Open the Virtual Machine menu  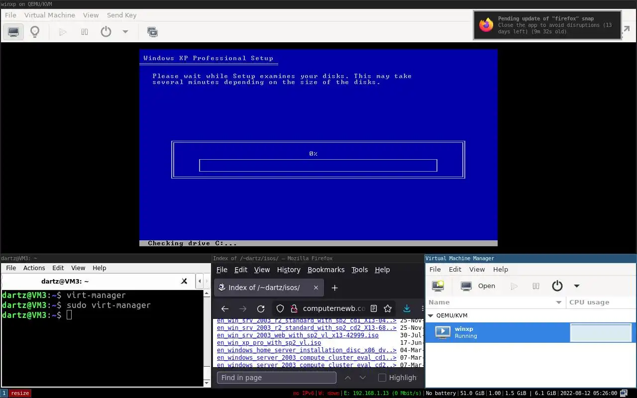click(x=50, y=15)
